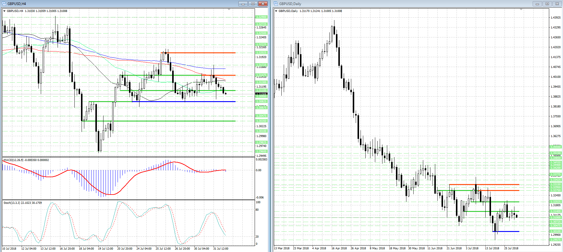This screenshot has width=563, height=252.
Task: Click the 1.31920 price label on the H4 price axis
Action: pos(261,57)
